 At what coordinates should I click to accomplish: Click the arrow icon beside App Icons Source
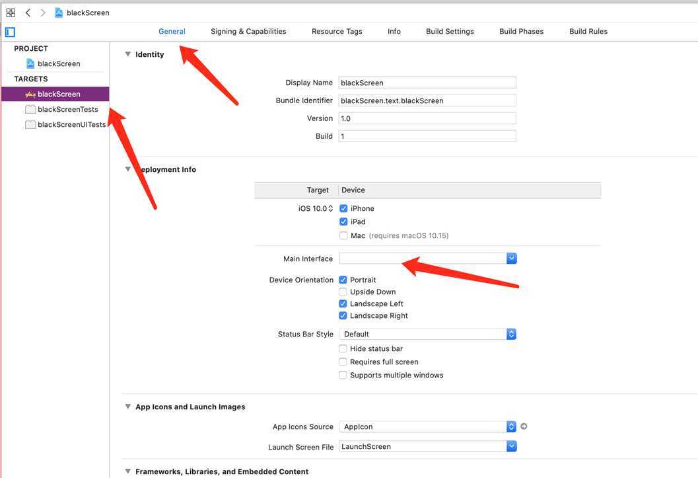point(524,426)
